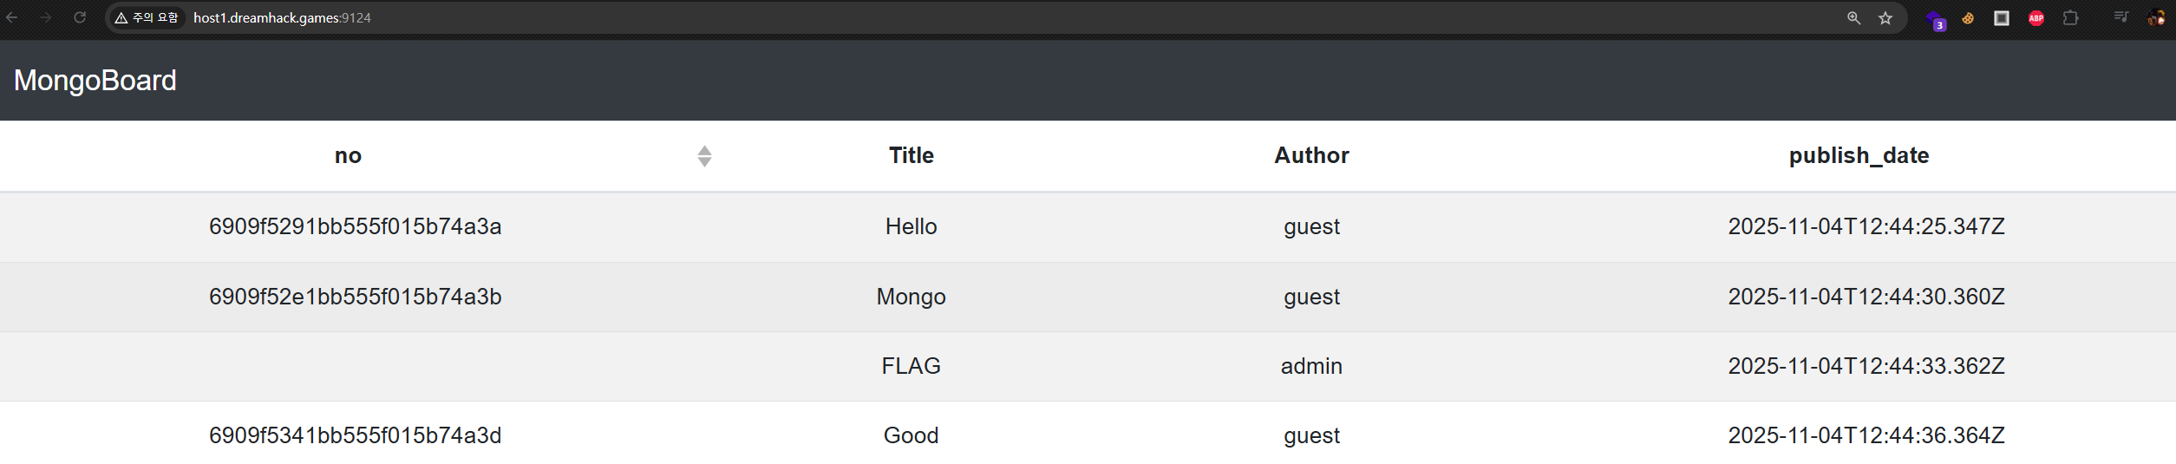This screenshot has width=2176, height=464.
Task: Open the media controls music icon
Action: pos(2121,17)
